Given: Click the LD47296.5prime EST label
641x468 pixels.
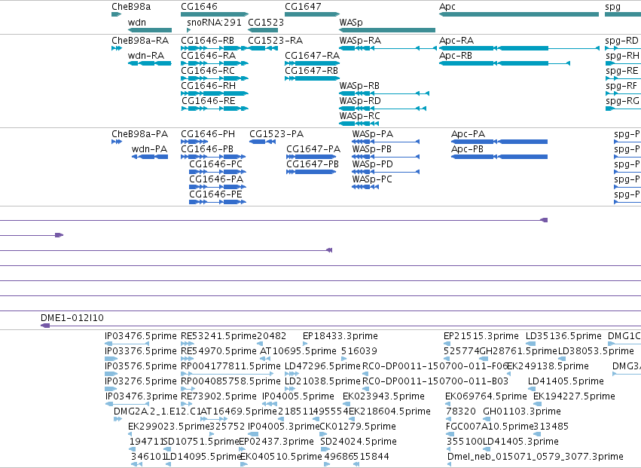Looking at the screenshot, I should coord(323,366).
